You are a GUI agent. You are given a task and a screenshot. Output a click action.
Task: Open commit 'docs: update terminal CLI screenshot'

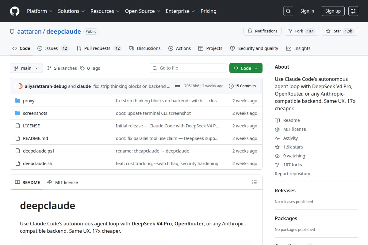pos(153,113)
